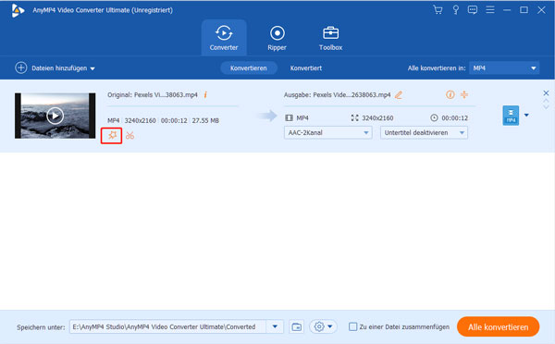Open the output folder icon
The width and height of the screenshot is (555, 344).
(297, 326)
